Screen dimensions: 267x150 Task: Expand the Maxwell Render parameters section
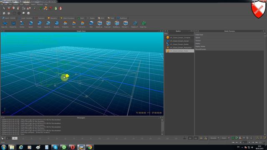(229, 49)
